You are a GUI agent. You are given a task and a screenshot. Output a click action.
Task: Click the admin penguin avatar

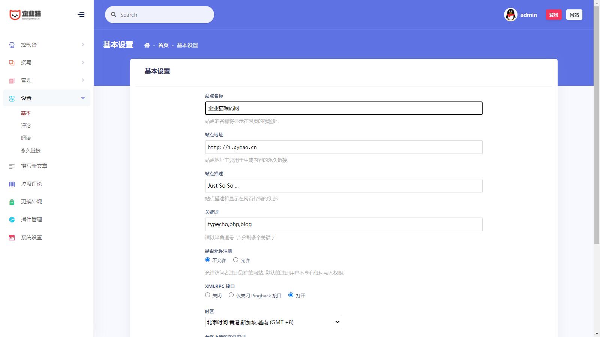click(510, 15)
